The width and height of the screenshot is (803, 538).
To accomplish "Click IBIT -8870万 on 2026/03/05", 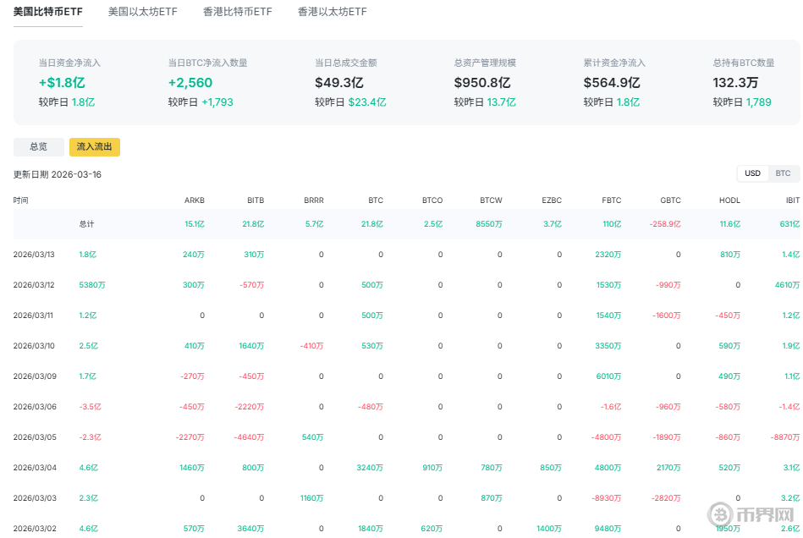I will click(x=785, y=437).
